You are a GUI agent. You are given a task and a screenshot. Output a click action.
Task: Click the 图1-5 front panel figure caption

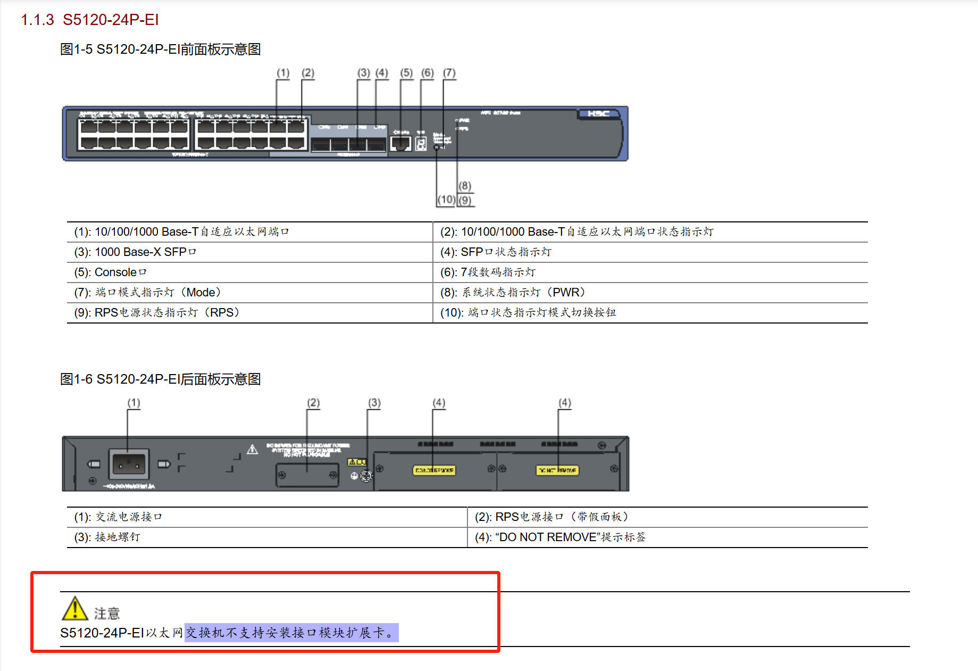160,49
